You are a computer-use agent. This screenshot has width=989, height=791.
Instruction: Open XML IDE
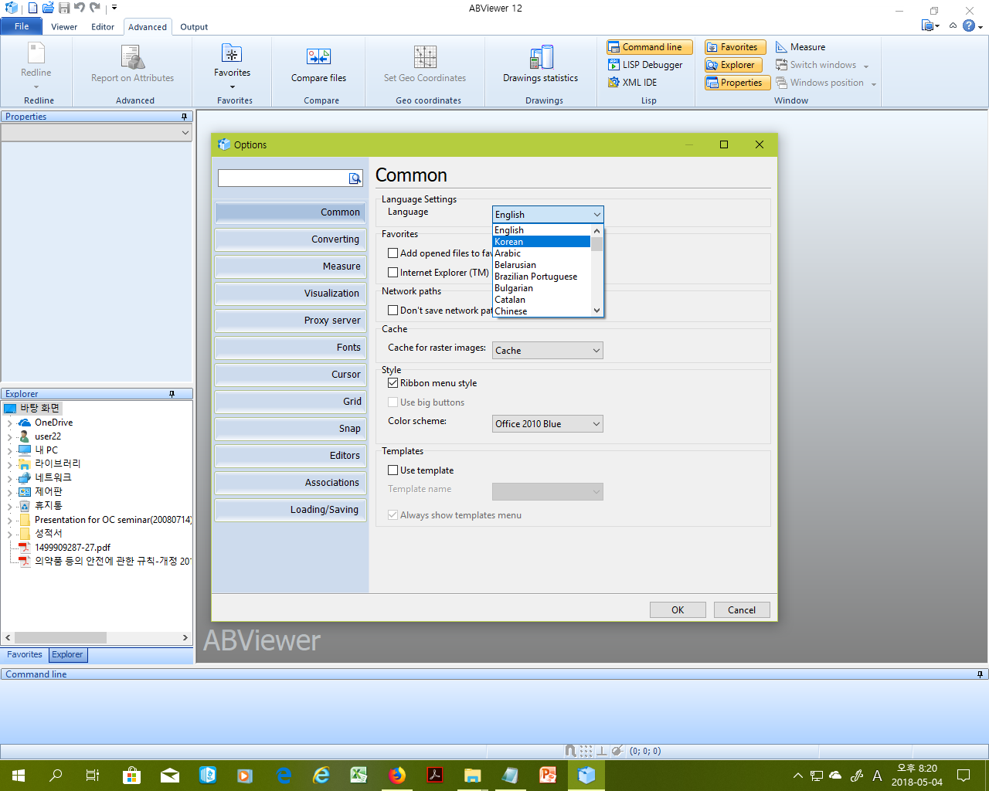coord(633,83)
